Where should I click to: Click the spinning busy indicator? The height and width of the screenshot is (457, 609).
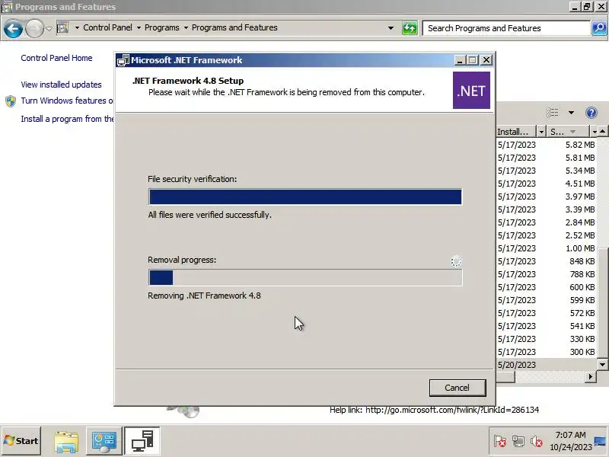pos(456,261)
